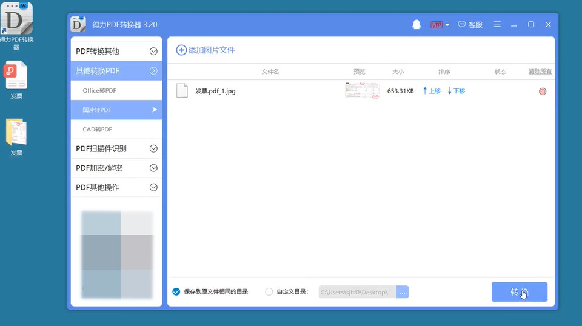Select 自定义目录 radio button
Image resolution: width=582 pixels, height=326 pixels.
(x=269, y=292)
